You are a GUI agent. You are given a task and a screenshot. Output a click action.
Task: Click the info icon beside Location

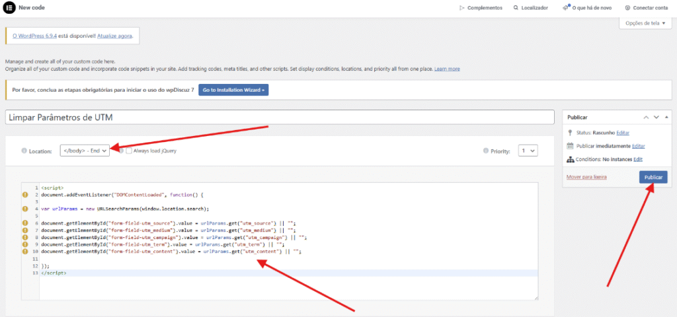(24, 151)
